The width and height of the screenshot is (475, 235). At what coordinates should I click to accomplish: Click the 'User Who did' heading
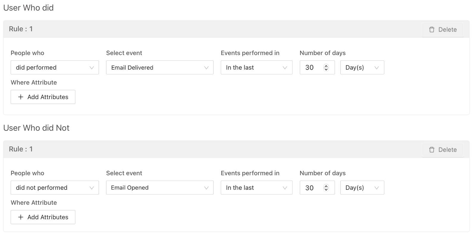pos(29,8)
